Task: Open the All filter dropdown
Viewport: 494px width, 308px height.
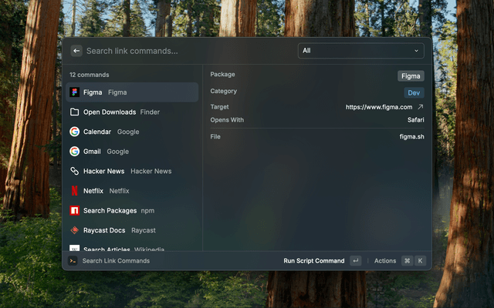Action: 360,51
